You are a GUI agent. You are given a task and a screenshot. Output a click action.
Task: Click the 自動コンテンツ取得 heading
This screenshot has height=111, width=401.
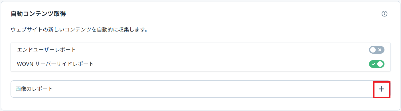coord(38,14)
